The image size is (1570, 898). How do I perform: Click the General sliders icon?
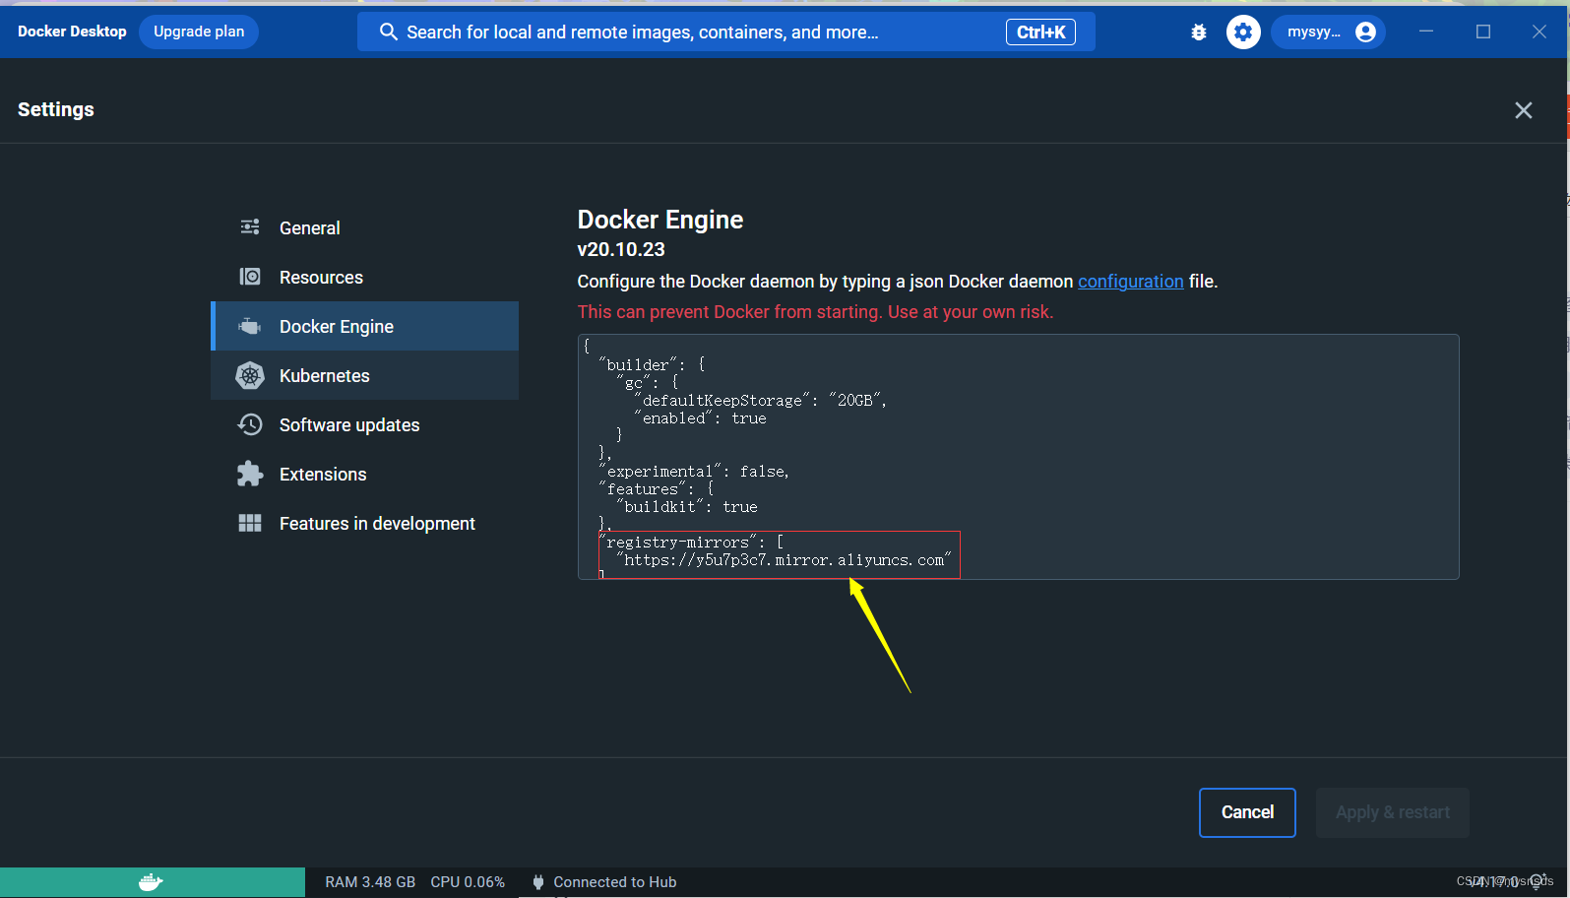tap(250, 227)
